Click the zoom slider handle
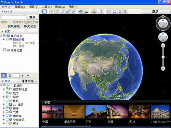Screen dimensions: 171x128 tap(163, 57)
